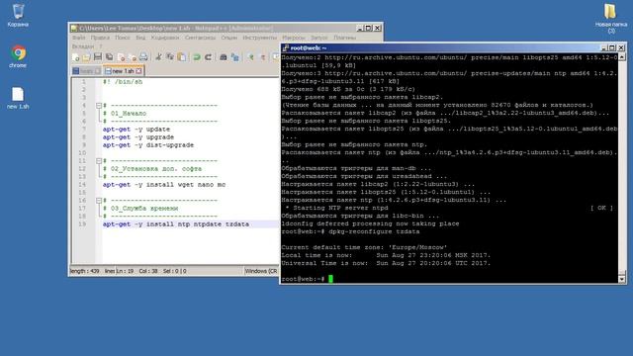
Task: Open the '?' help menu in Notepad++
Action: click(x=101, y=46)
